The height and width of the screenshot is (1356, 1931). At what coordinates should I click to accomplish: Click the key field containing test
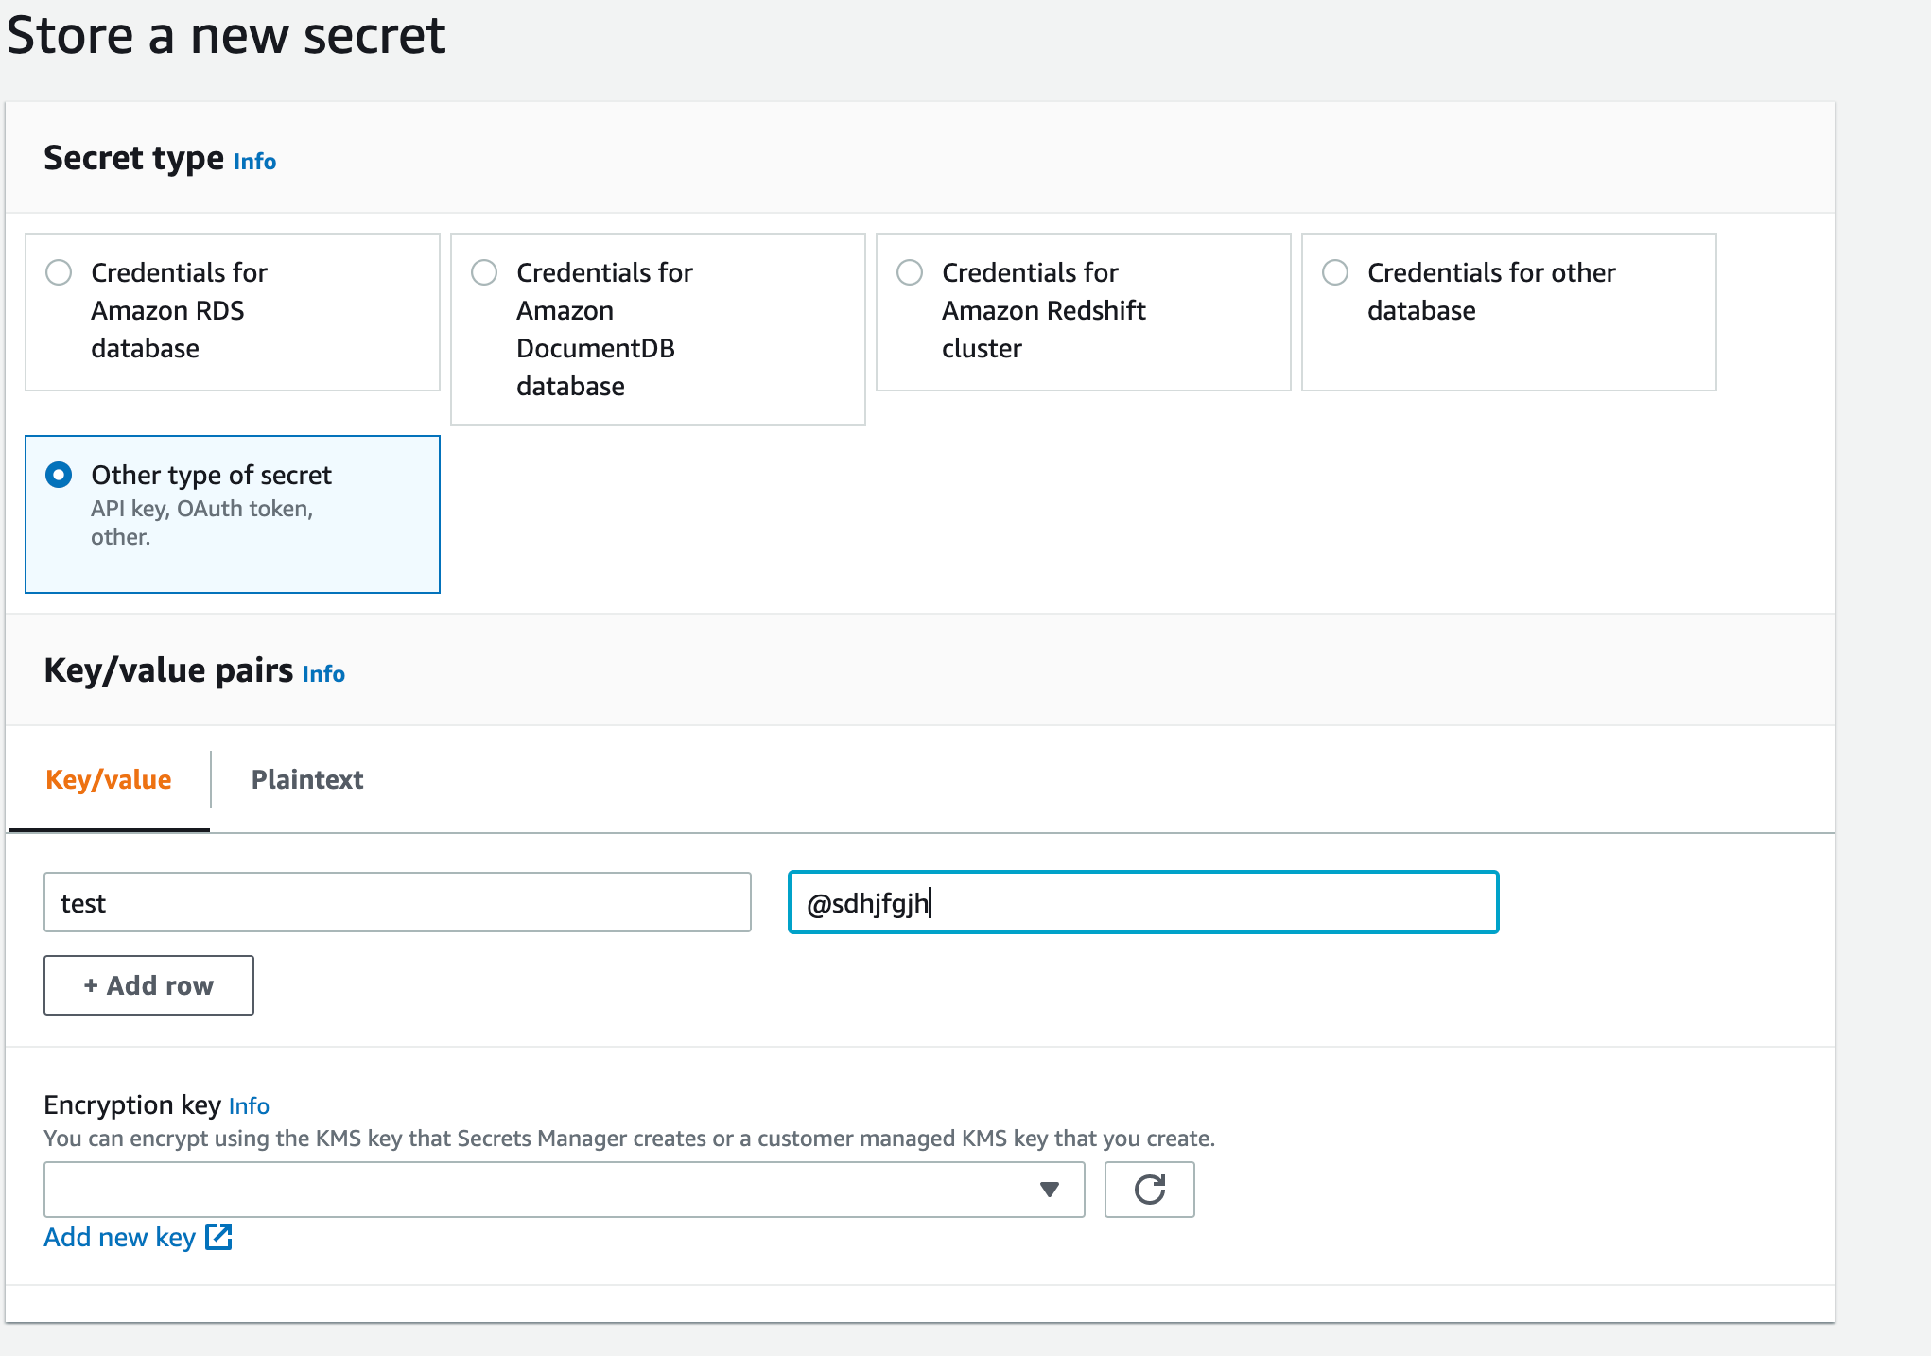[397, 902]
